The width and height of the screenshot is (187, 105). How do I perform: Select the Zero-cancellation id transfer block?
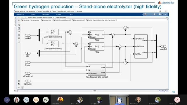pos(53,32)
